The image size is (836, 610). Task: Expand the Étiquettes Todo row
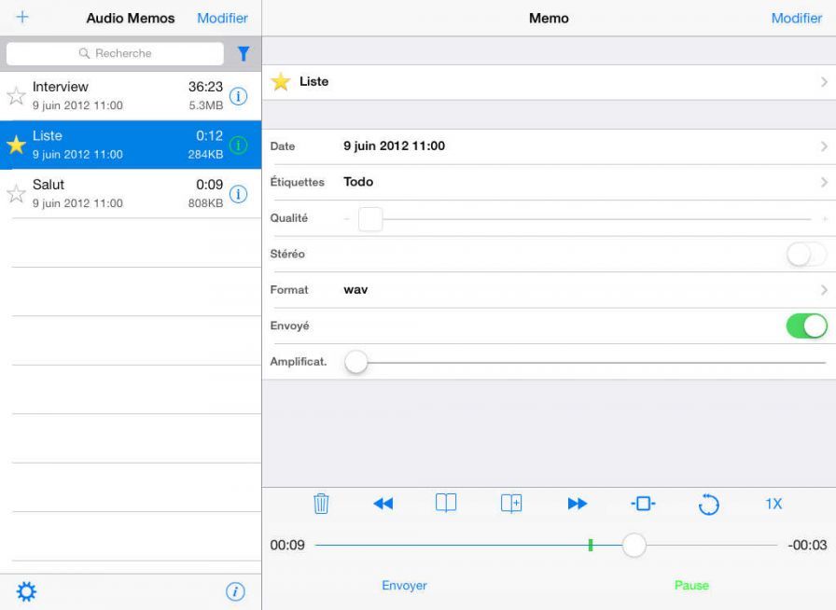tap(823, 182)
